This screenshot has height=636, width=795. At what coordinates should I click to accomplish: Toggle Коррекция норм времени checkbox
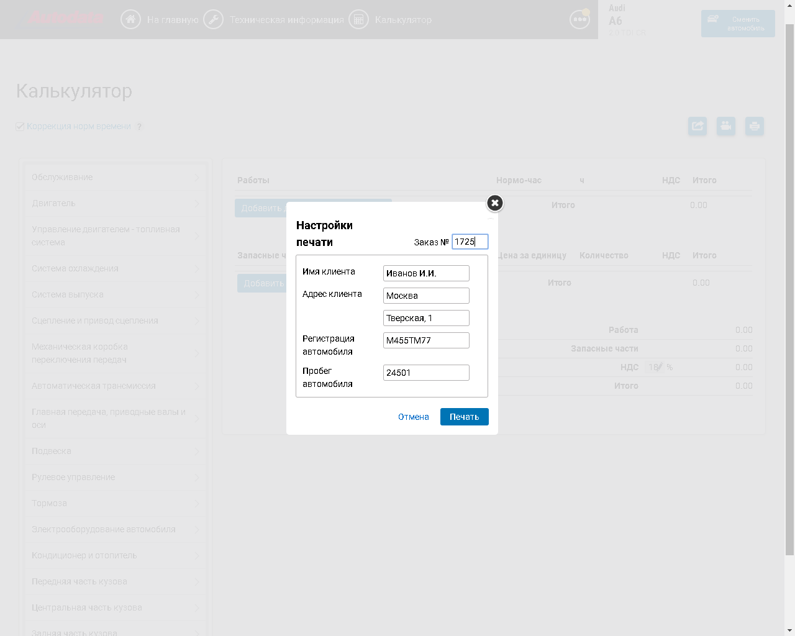click(x=20, y=127)
